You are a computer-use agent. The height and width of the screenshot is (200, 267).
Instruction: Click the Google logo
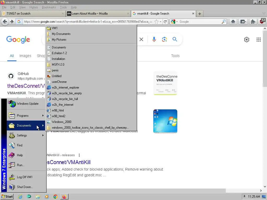(18, 40)
